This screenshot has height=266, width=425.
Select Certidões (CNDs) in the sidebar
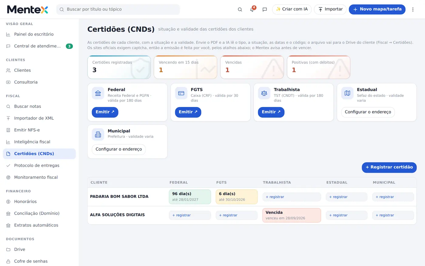tap(39, 154)
